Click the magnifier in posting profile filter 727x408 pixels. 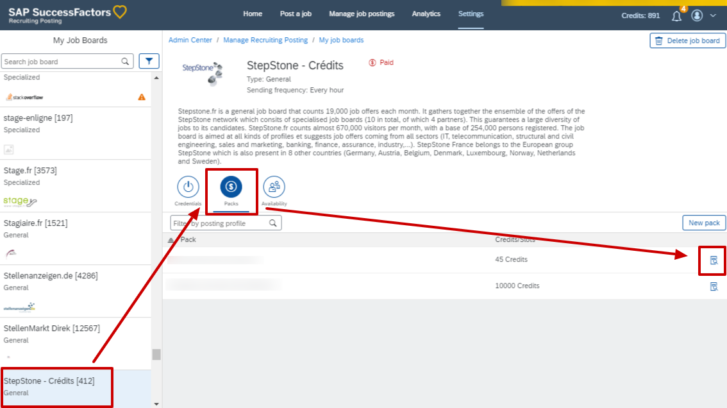tap(273, 223)
